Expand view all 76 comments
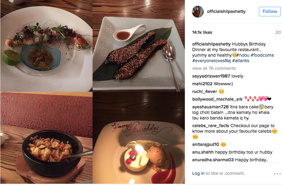Screen dimensions: 283x185 (214, 68)
